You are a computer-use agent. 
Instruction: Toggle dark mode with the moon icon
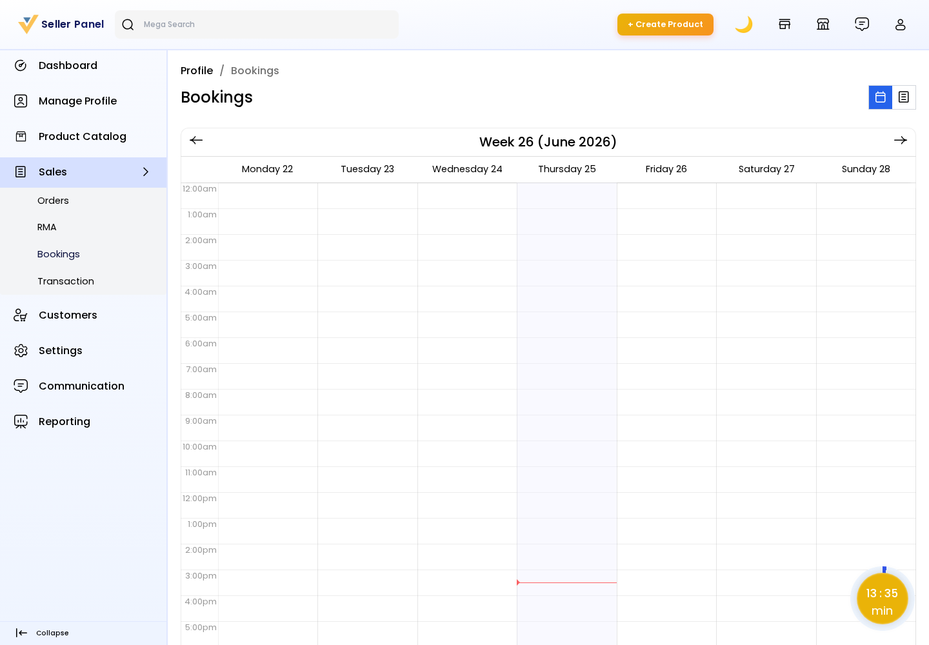click(744, 25)
